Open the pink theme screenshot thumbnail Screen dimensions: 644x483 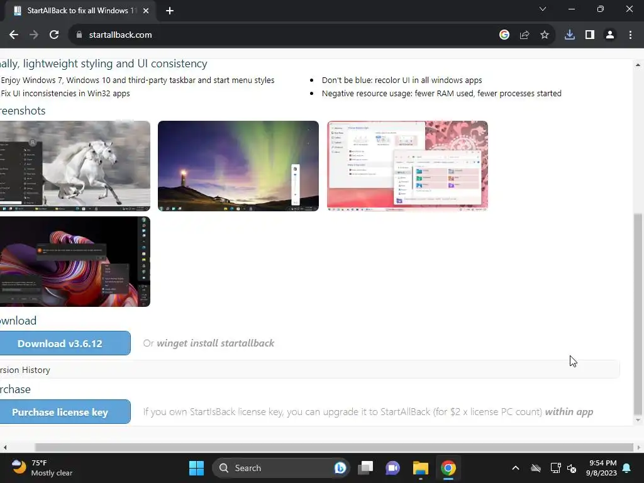click(408, 166)
